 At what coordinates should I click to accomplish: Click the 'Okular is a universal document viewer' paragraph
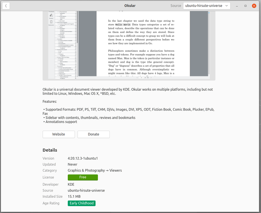pos(128,91)
